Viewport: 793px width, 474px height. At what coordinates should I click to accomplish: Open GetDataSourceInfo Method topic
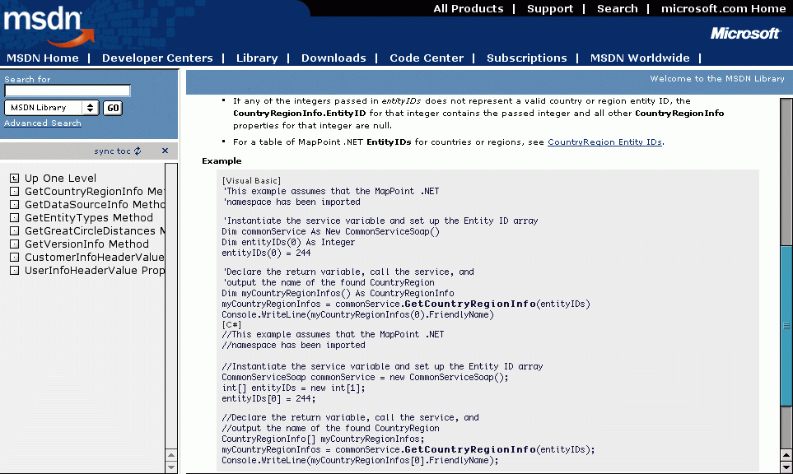tap(95, 204)
